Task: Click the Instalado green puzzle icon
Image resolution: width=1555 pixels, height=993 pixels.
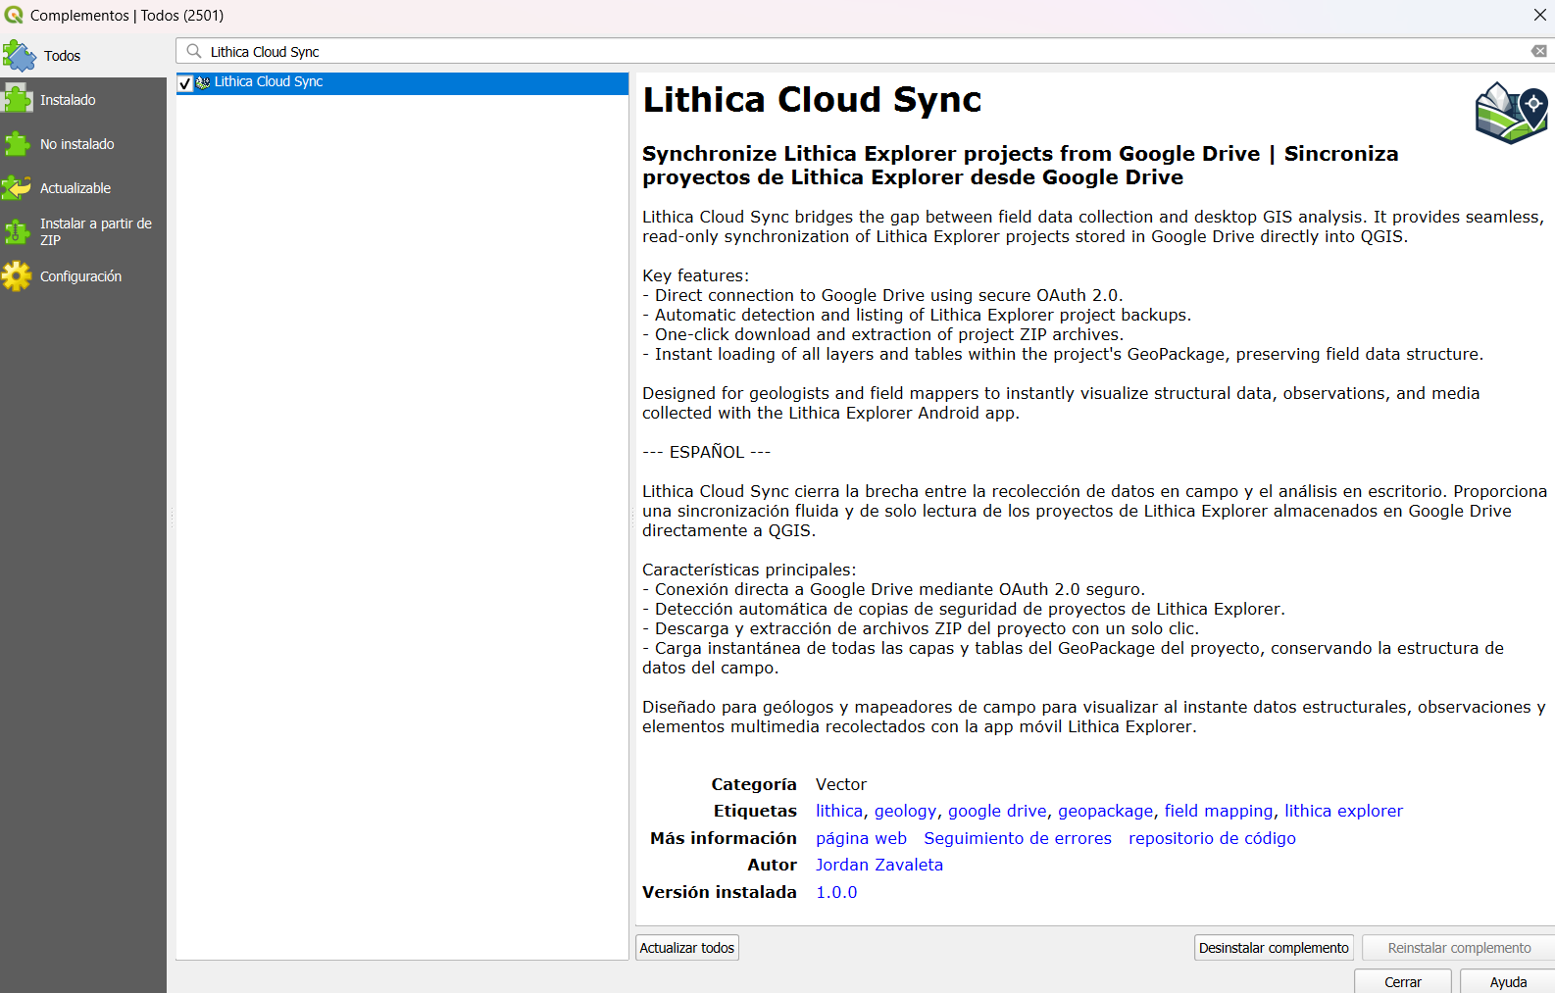Action: (17, 100)
